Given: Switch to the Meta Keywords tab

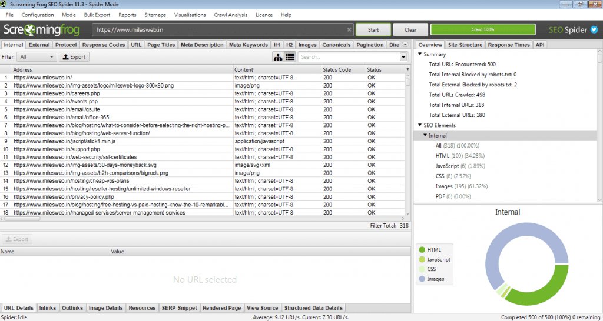Looking at the screenshot, I should [249, 45].
